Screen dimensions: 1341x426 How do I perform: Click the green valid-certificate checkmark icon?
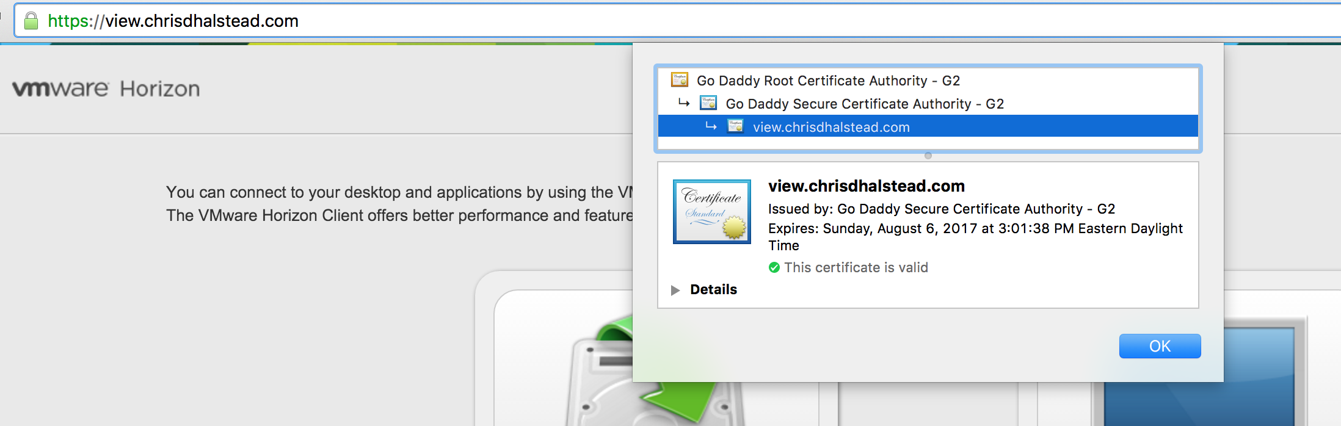pos(774,267)
